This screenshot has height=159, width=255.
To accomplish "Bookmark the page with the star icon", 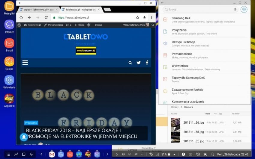I will (137, 18).
